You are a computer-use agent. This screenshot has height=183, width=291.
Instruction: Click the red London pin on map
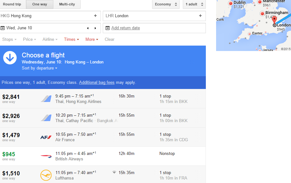(274, 19)
